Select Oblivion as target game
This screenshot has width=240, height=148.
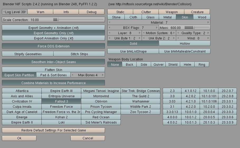[x=101, y=101]
